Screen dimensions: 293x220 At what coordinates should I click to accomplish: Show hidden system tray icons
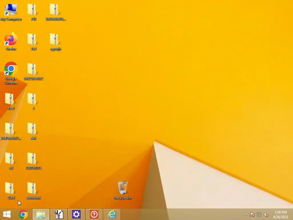pos(245,215)
